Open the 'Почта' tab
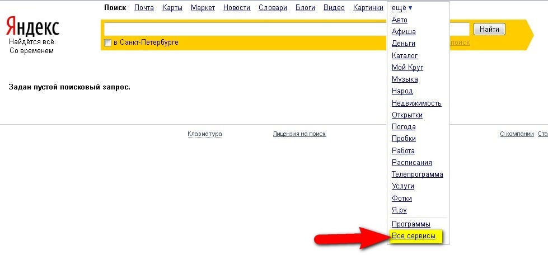 (144, 8)
